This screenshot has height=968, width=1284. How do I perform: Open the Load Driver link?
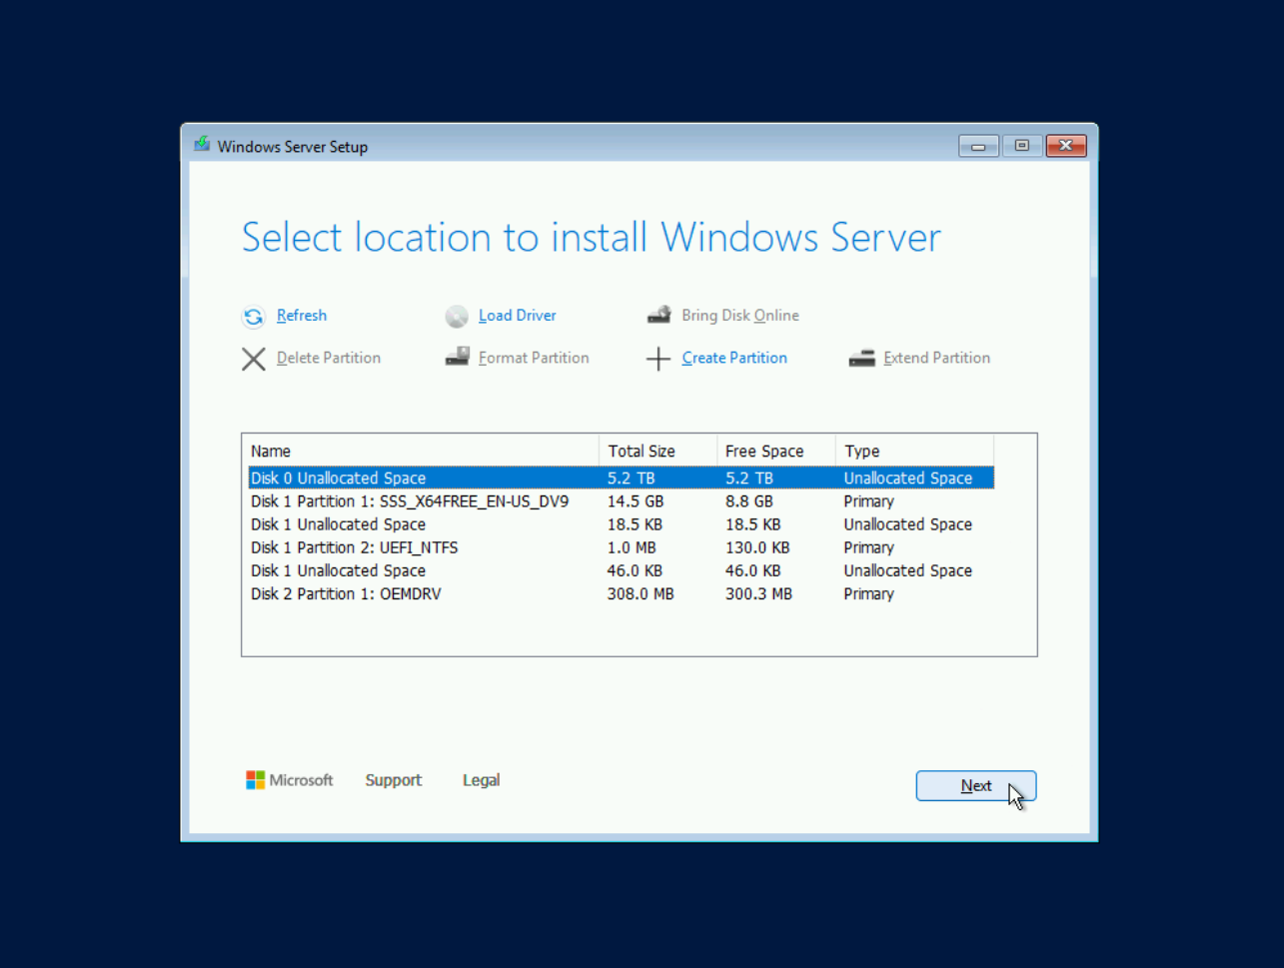518,316
